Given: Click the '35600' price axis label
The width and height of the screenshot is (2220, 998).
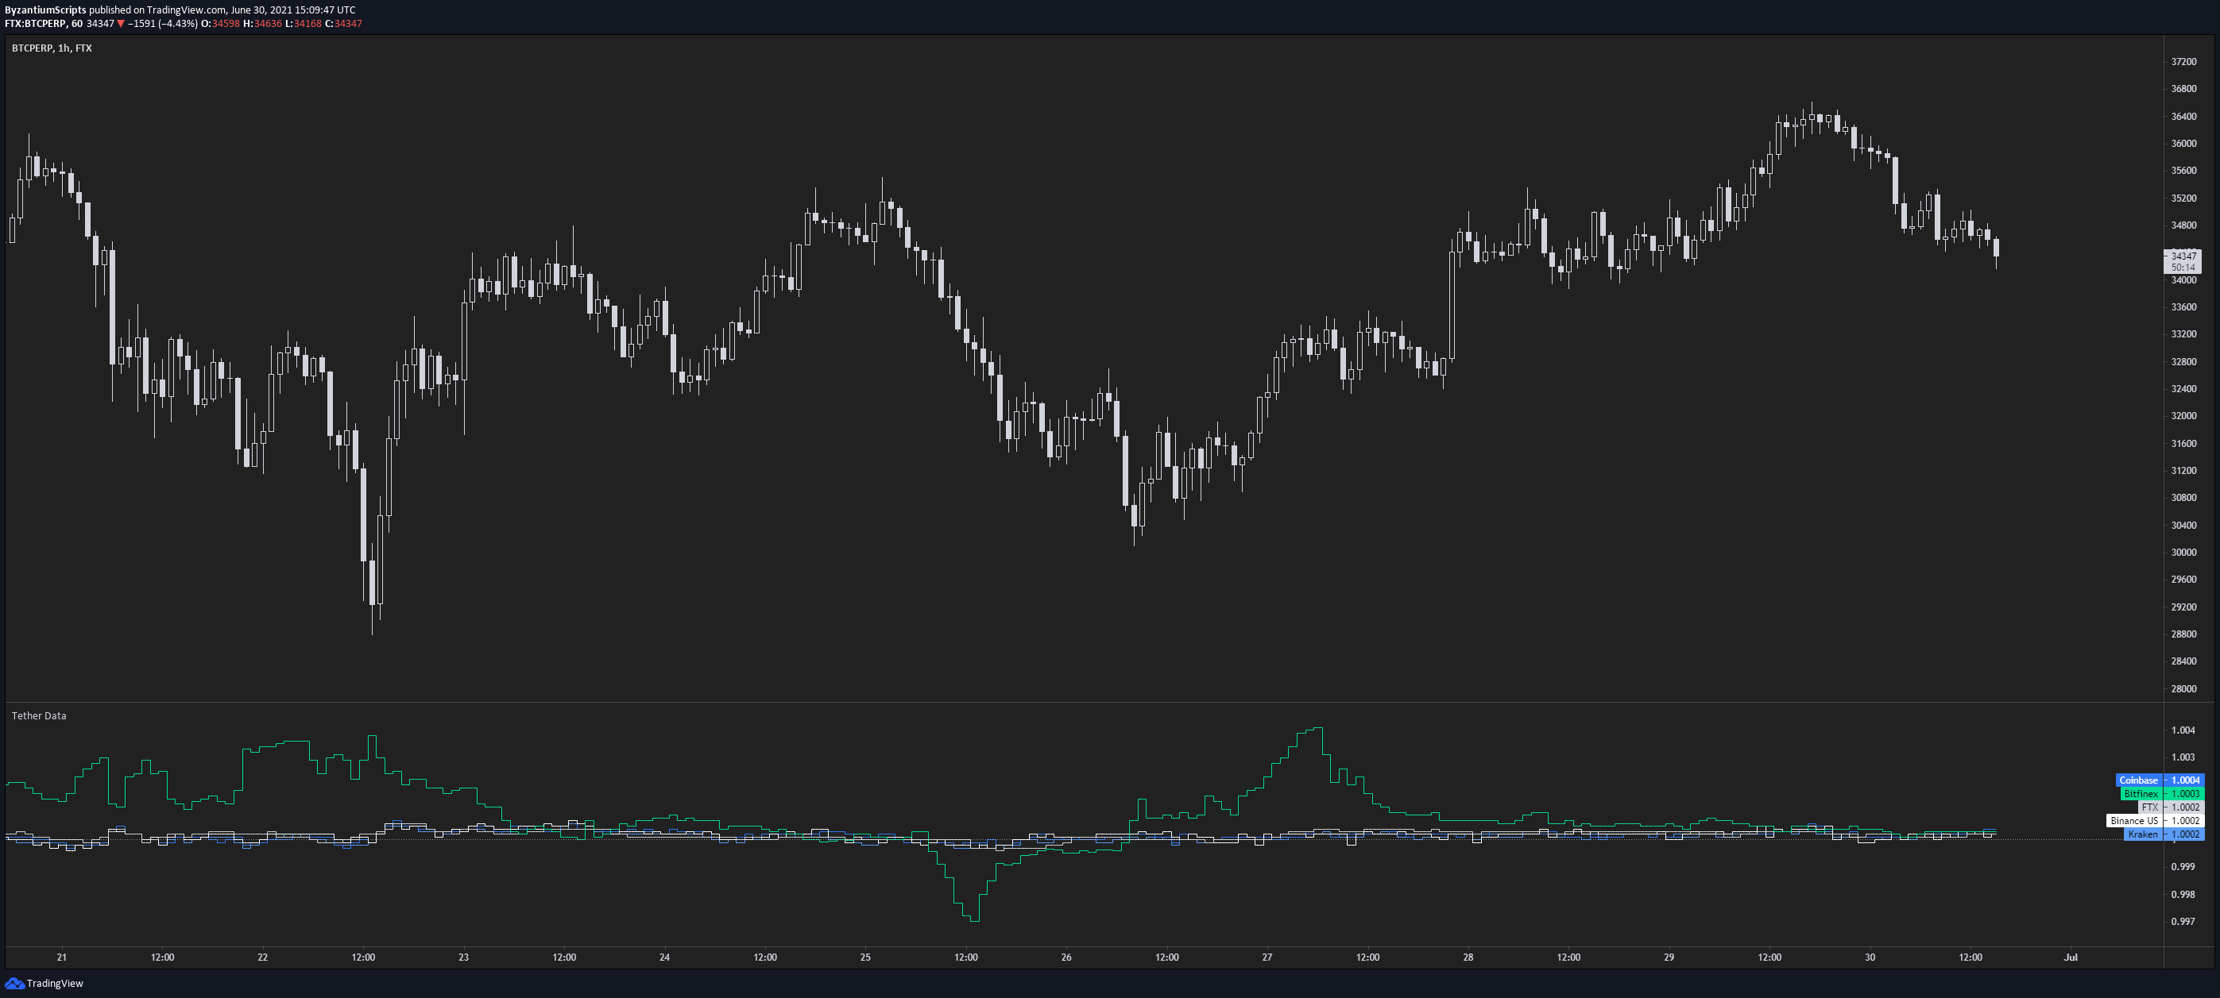Looking at the screenshot, I should [2183, 171].
